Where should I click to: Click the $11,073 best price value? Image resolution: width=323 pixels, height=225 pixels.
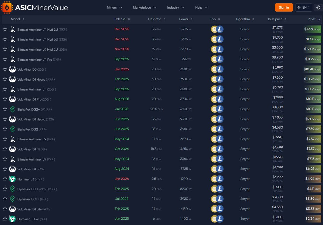[x=278, y=27]
